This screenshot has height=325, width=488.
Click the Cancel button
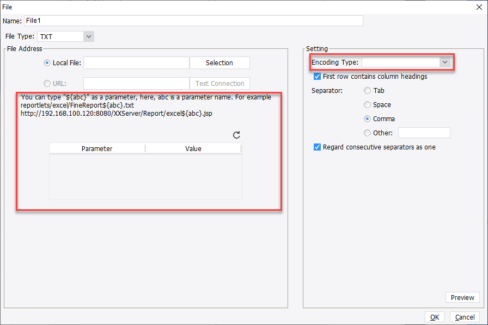tap(465, 317)
